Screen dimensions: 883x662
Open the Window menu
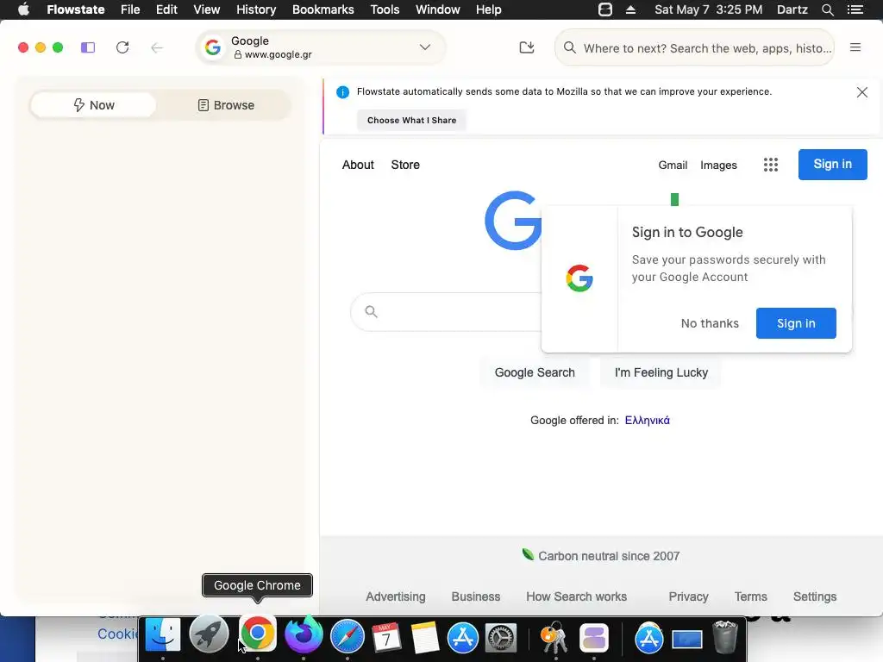[x=437, y=9]
